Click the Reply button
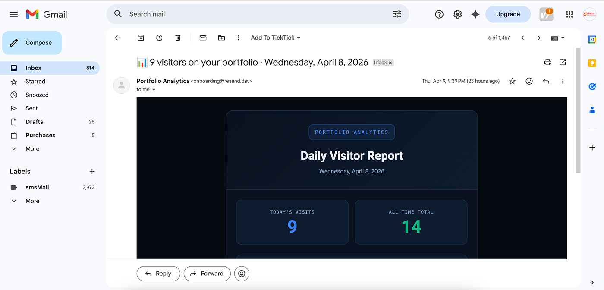Image resolution: width=604 pixels, height=290 pixels. 158,274
